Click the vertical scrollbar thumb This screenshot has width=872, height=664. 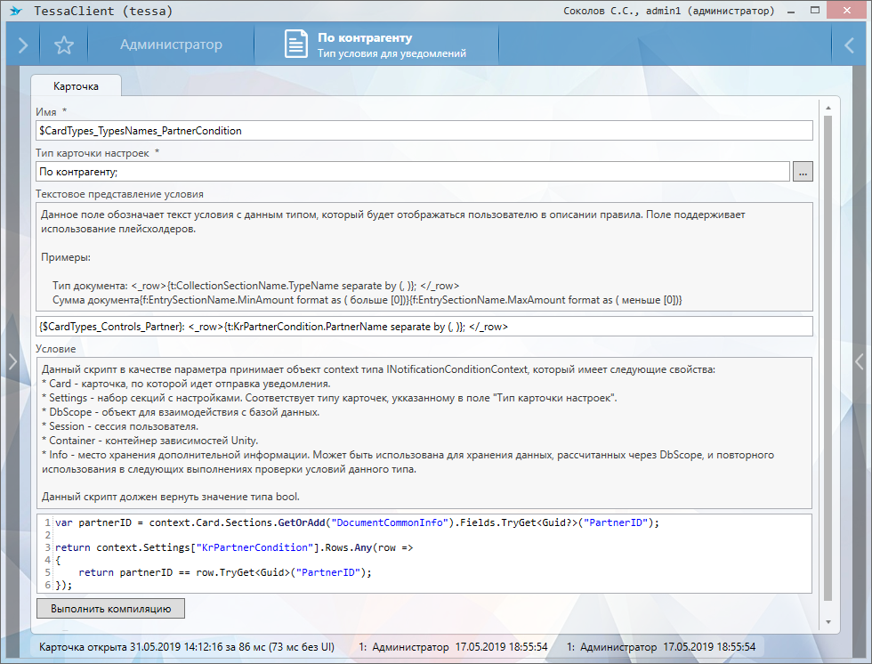827,356
